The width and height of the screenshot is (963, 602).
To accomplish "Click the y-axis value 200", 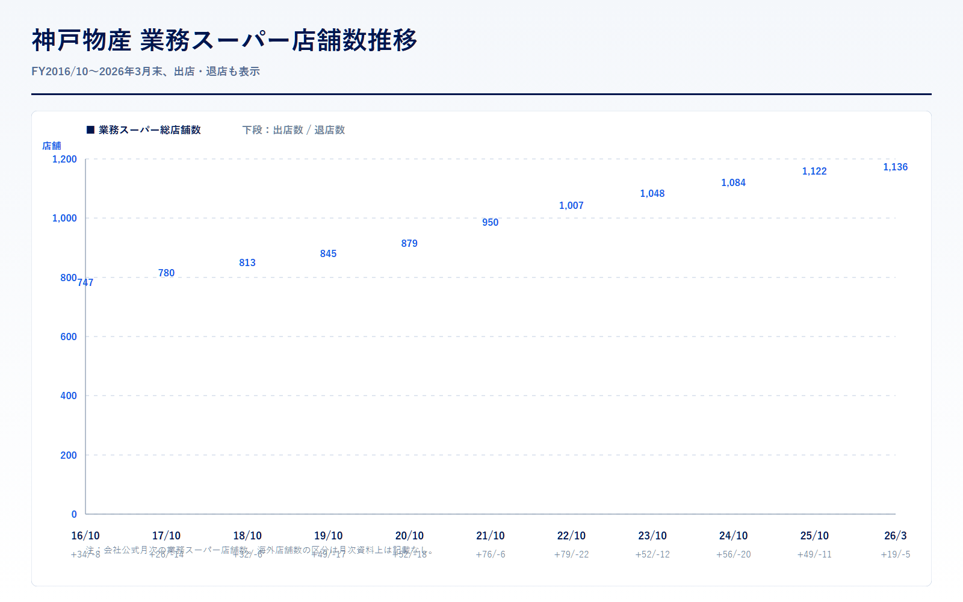I will [x=69, y=456].
